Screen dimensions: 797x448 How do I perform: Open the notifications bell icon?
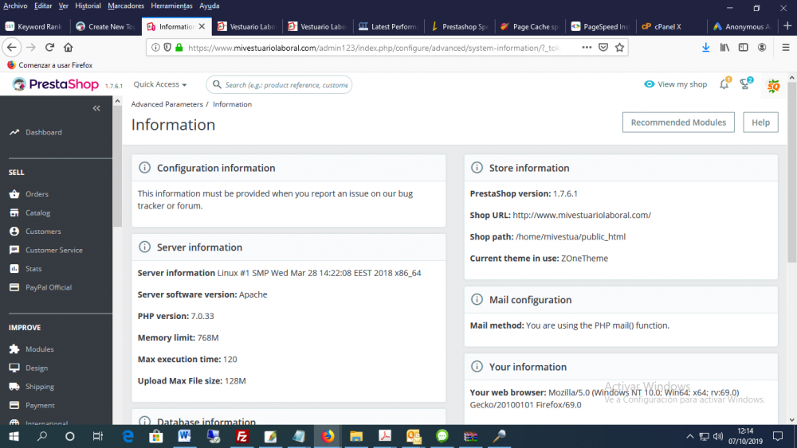point(724,84)
